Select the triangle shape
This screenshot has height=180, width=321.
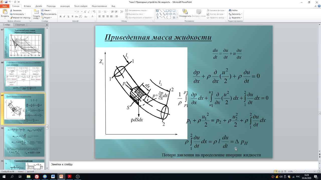pos(157,14)
